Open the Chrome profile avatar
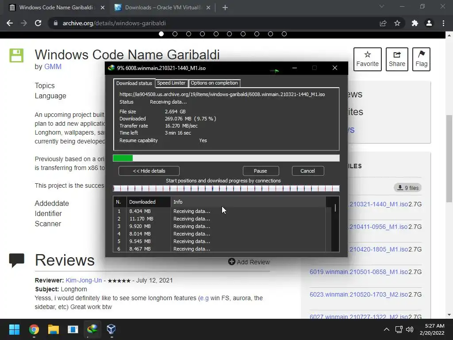This screenshot has height=340, width=453. [x=429, y=23]
